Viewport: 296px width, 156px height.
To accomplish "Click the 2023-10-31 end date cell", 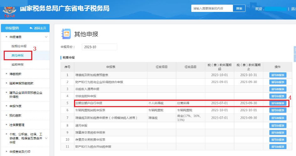I will pyautogui.click(x=249, y=75).
